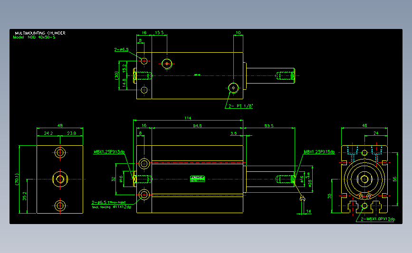Pick the 15.5 dimension in top view

(159, 33)
